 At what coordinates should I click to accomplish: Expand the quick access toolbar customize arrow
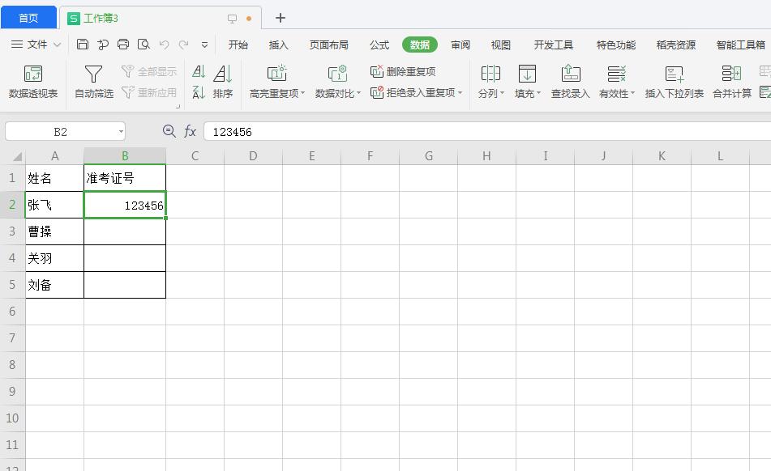[x=204, y=45]
